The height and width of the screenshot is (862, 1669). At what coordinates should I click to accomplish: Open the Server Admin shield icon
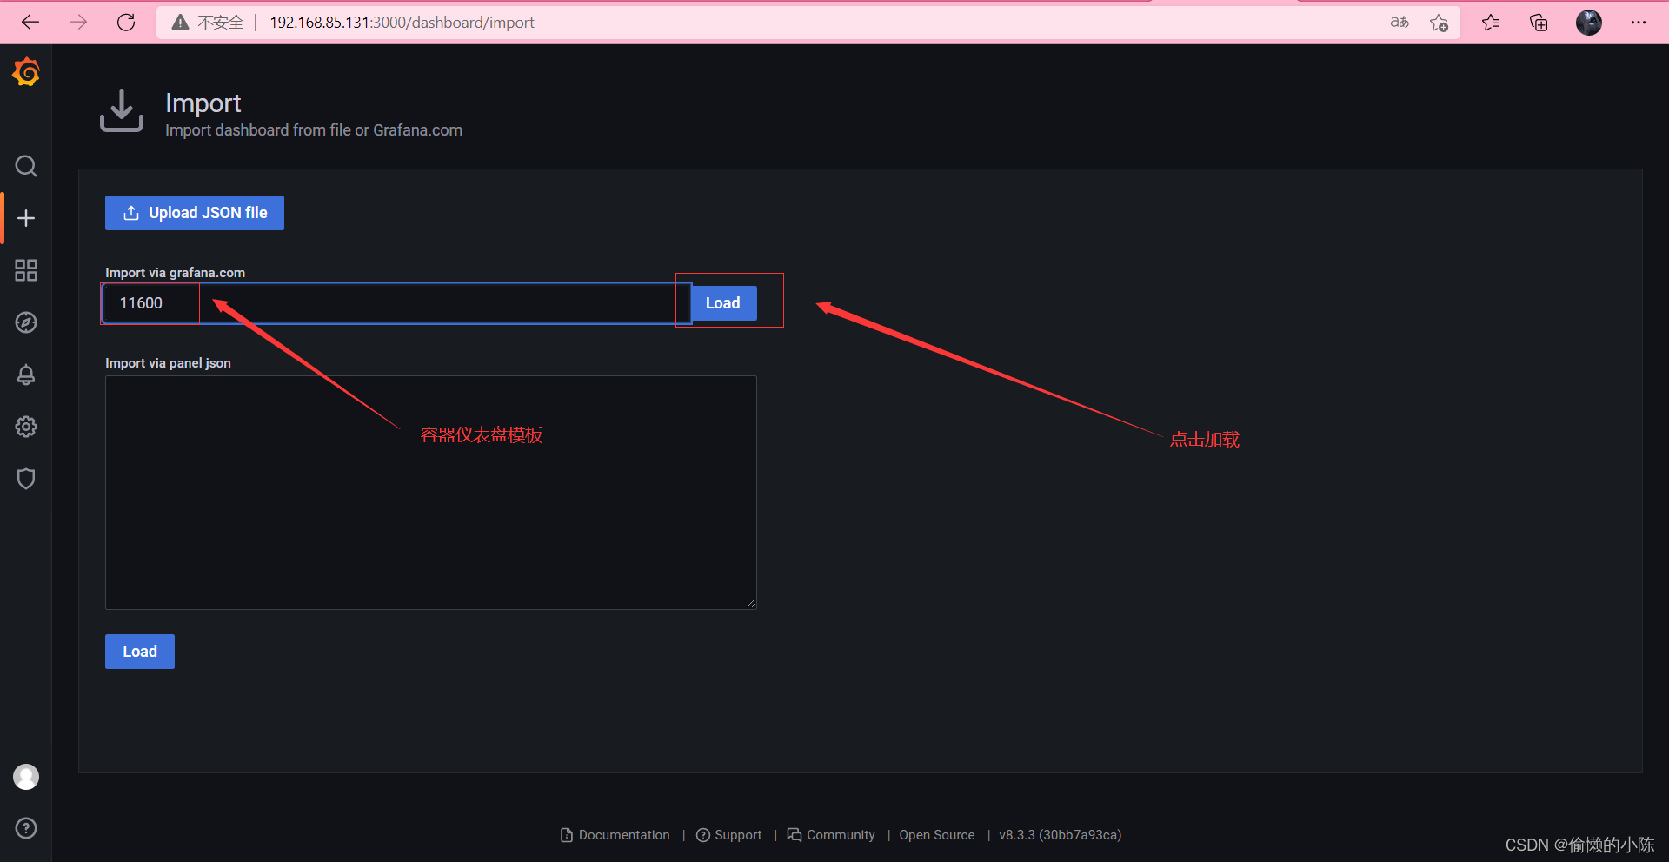point(26,479)
